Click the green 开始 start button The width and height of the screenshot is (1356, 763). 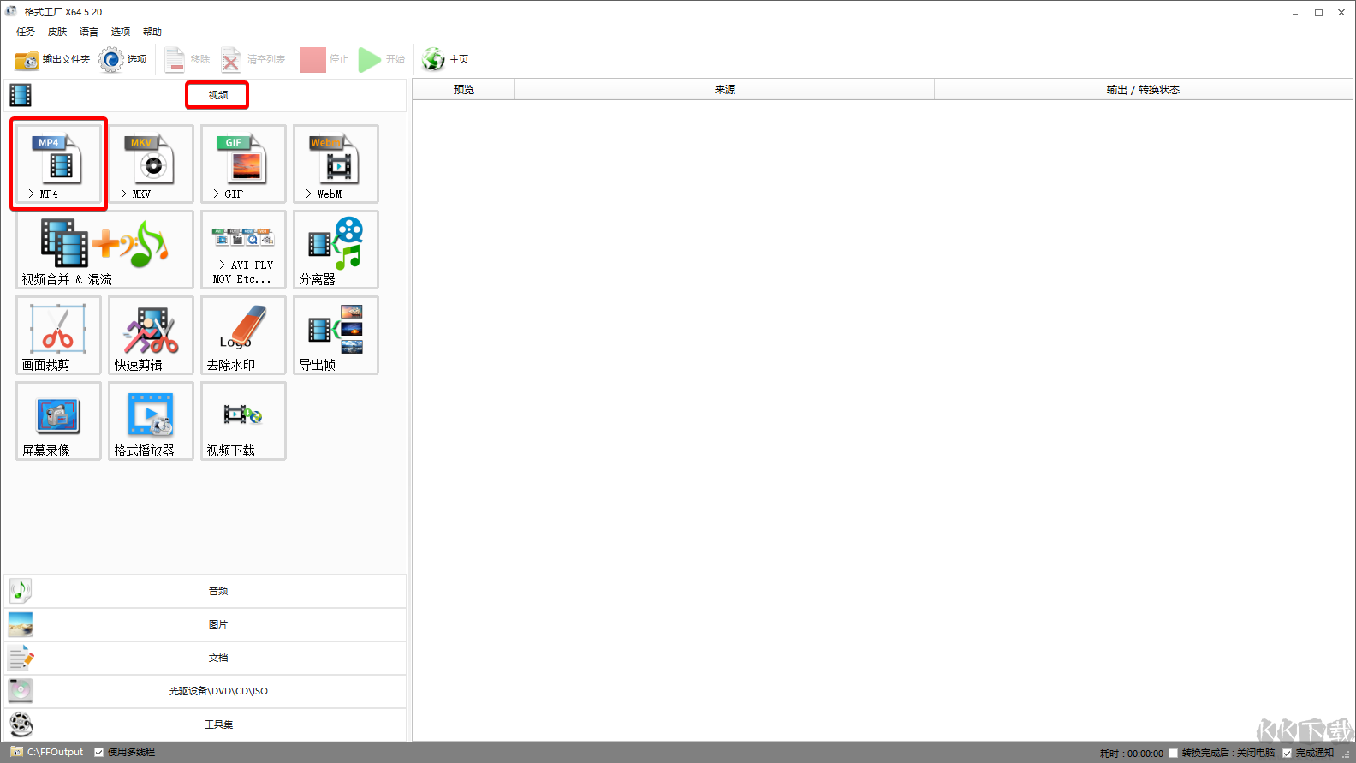click(382, 60)
